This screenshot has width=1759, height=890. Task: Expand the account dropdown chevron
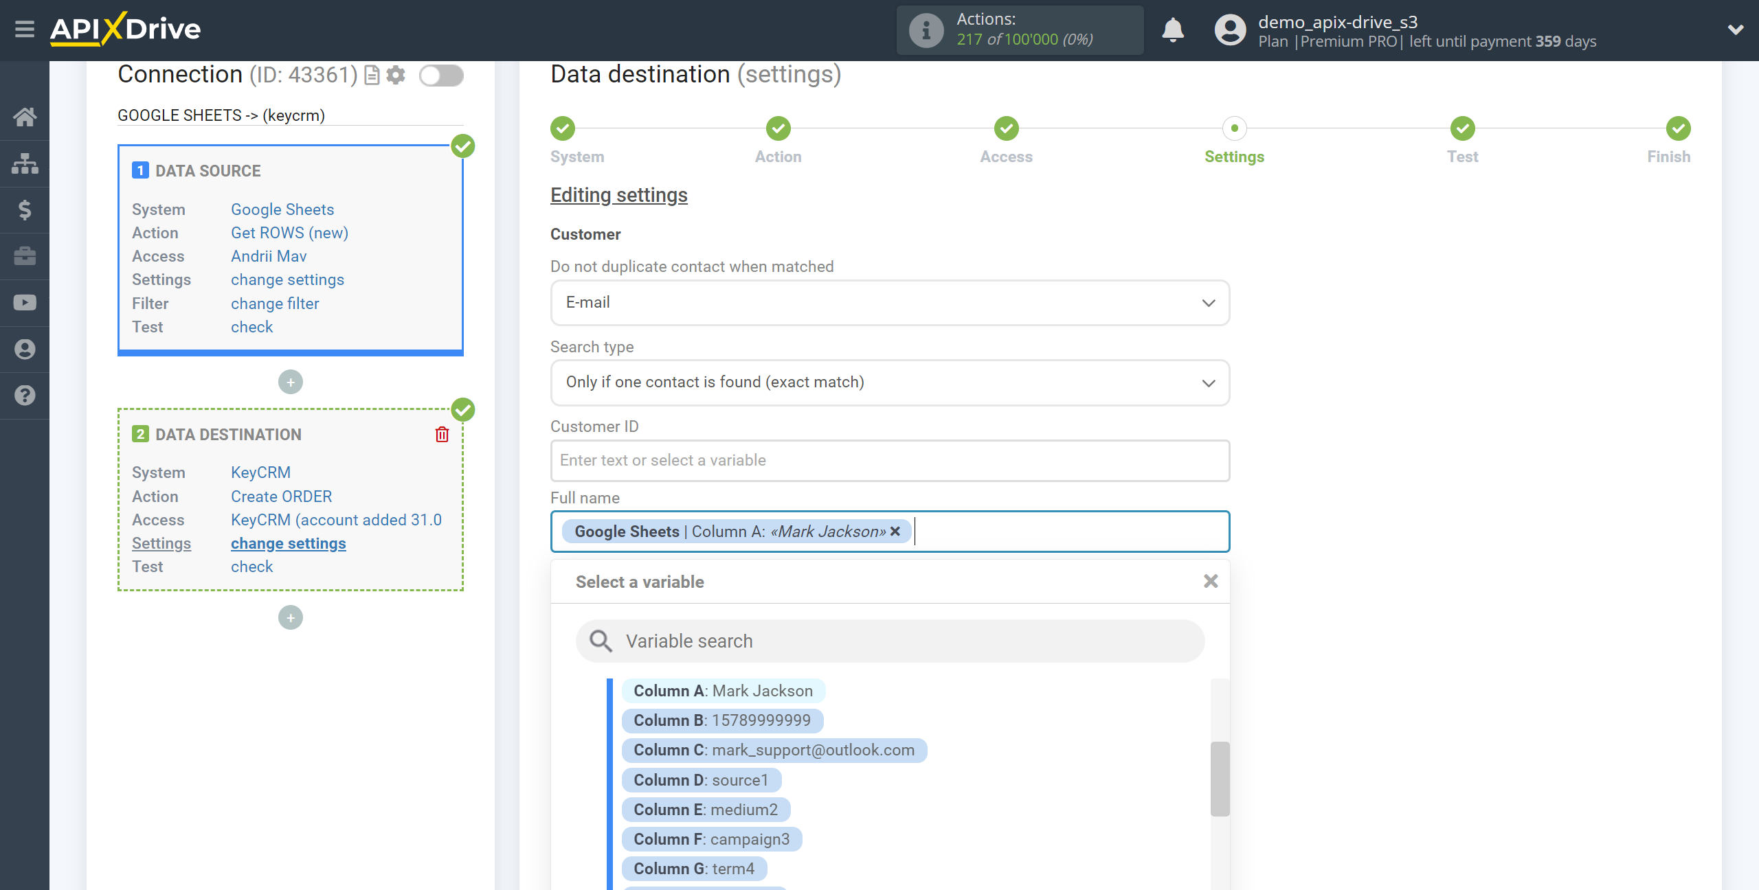click(x=1736, y=30)
